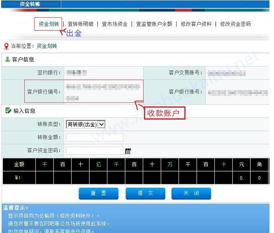
Task: Click the 角 column header
Action: (x=259, y=164)
